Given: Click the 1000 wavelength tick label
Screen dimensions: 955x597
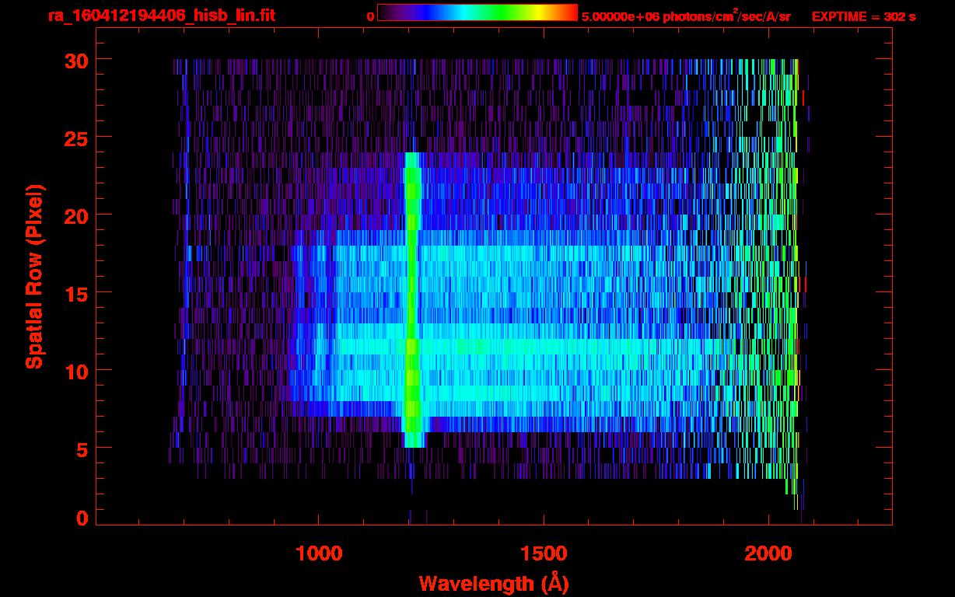Looking at the screenshot, I should click(318, 553).
